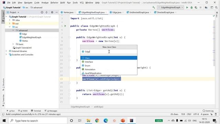Switch to UndirectedGraph.java tab
Screen dimensions: 220x124
point(139,12)
